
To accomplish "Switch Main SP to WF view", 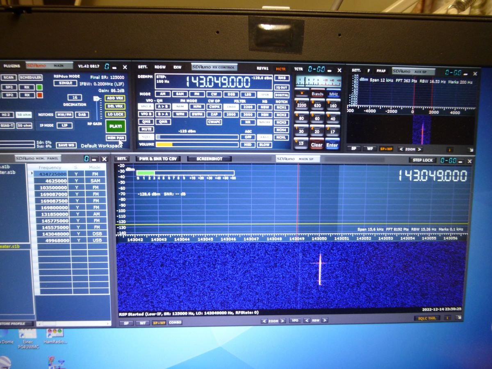I will coord(143,323).
